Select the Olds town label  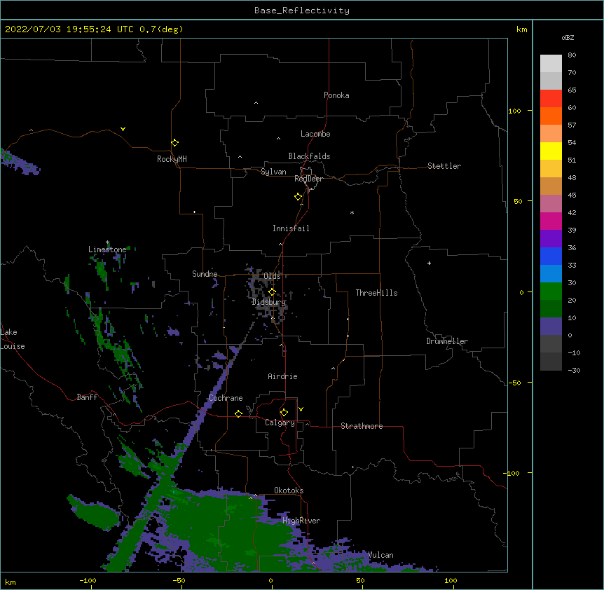[x=272, y=276]
